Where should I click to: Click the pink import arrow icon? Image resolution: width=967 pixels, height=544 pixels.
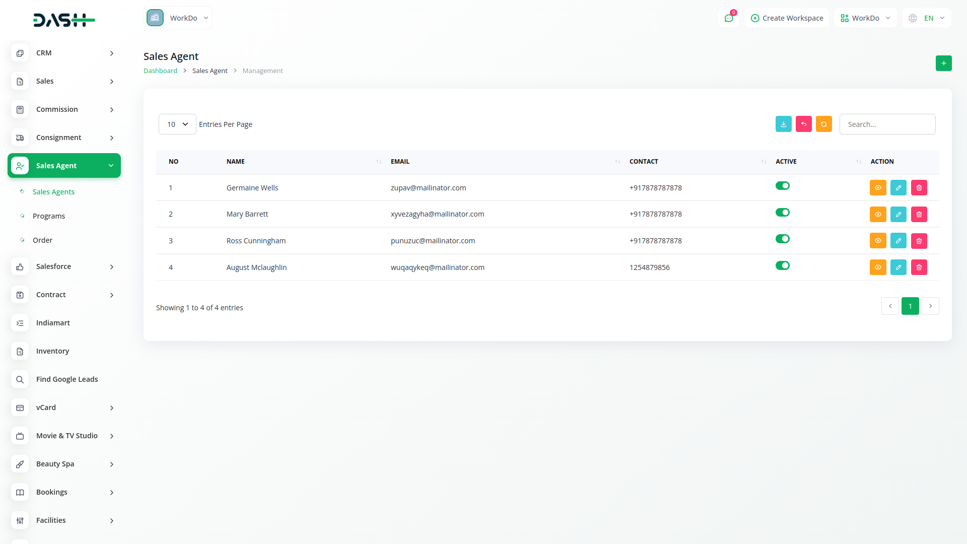(803, 124)
